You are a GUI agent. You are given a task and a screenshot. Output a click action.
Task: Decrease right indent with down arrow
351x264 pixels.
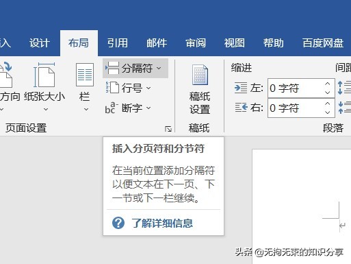tap(328, 112)
